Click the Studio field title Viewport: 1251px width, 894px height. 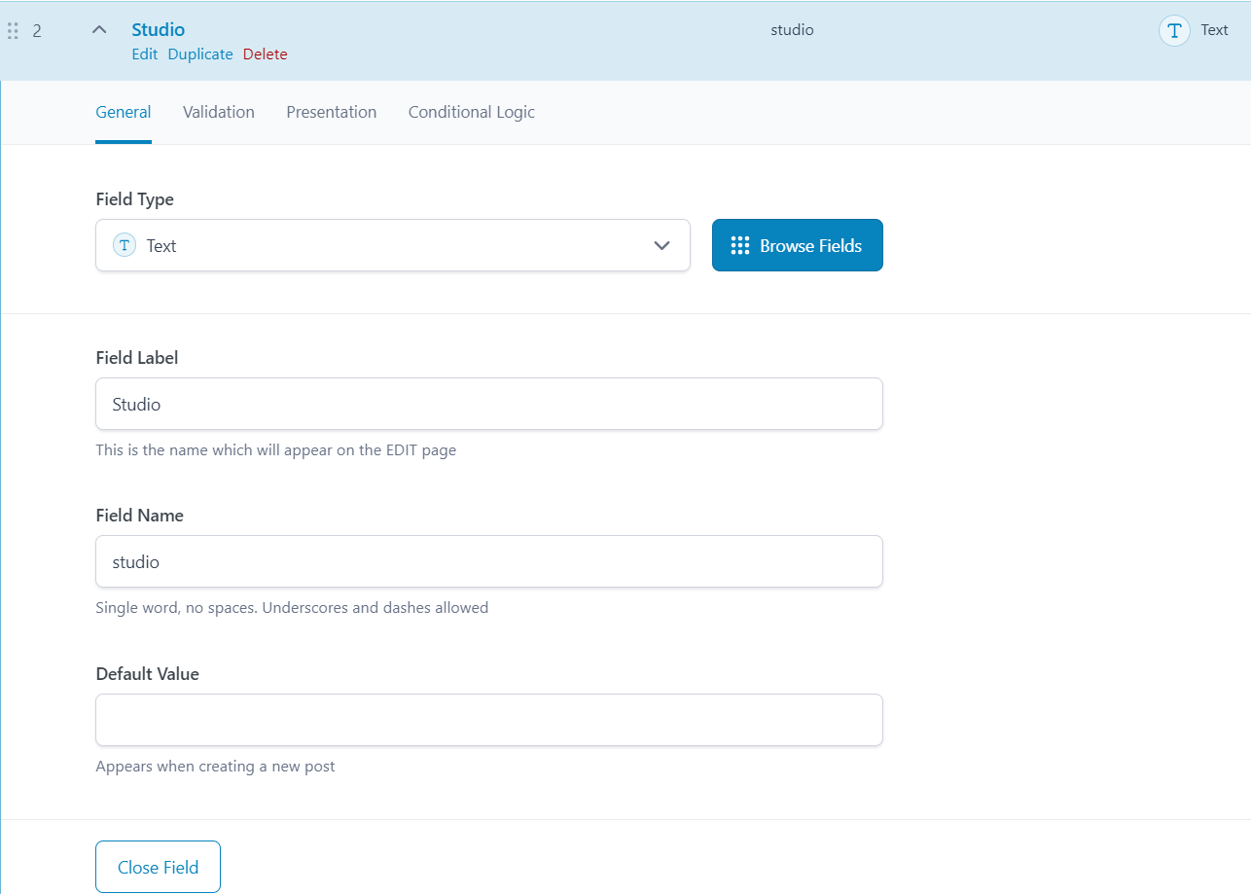click(x=158, y=29)
